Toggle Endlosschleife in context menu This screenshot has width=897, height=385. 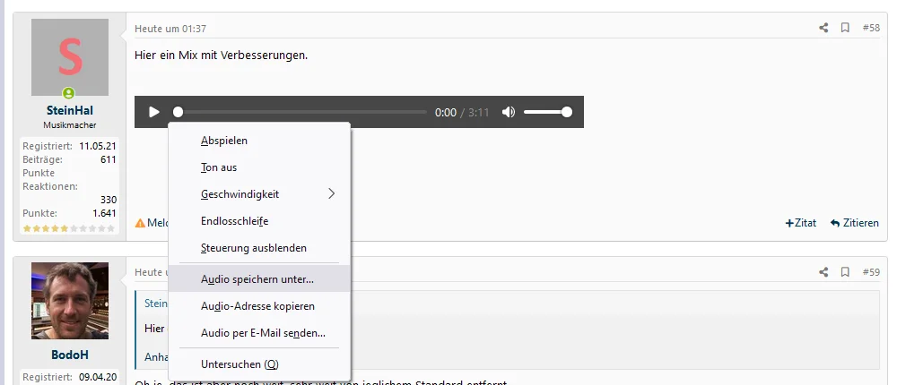pyautogui.click(x=259, y=221)
